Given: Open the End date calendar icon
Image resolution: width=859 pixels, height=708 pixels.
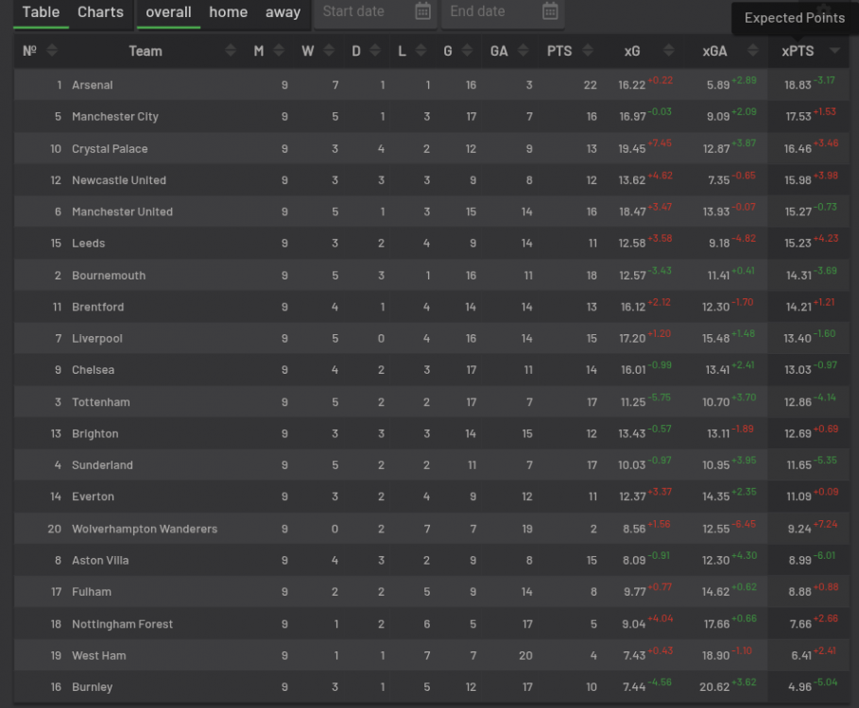Looking at the screenshot, I should pyautogui.click(x=550, y=12).
